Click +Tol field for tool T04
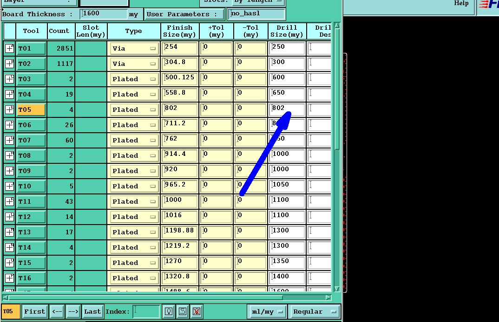Viewport: 499px width, 322px height. pos(217,94)
